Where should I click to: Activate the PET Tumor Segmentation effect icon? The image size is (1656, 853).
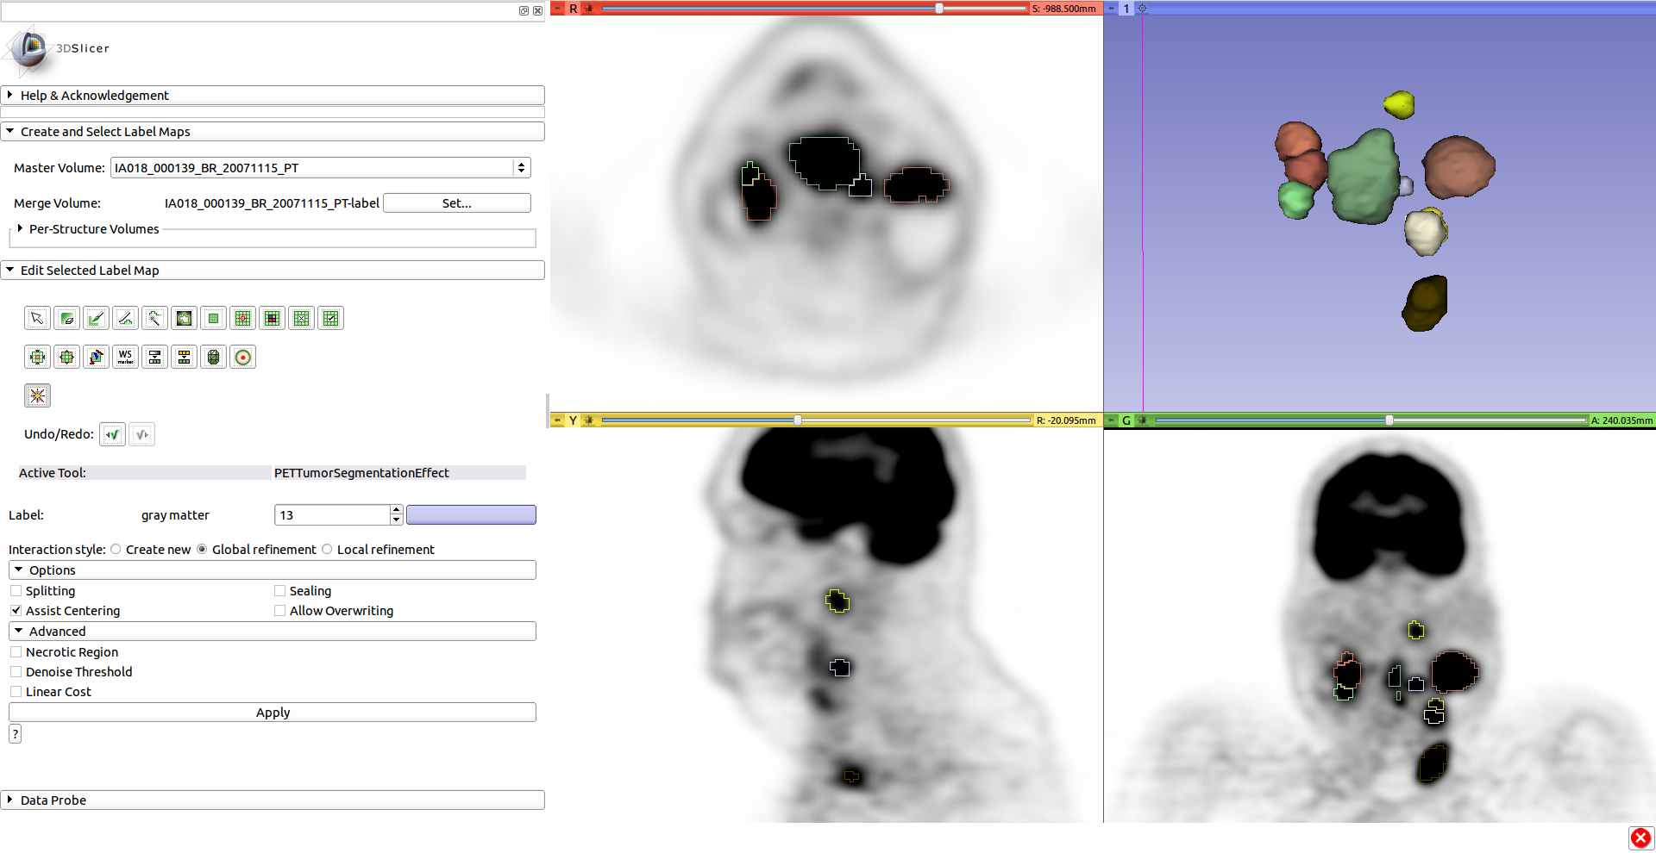pyautogui.click(x=37, y=395)
